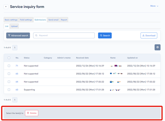Toggle the select-all checkbox in header

tap(9, 58)
